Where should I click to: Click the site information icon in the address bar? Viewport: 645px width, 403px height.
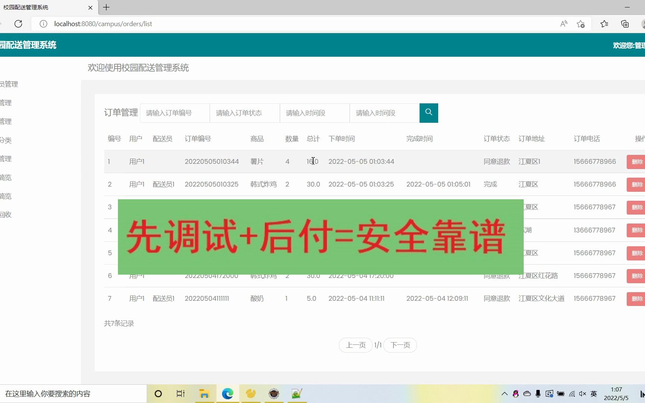click(x=43, y=24)
